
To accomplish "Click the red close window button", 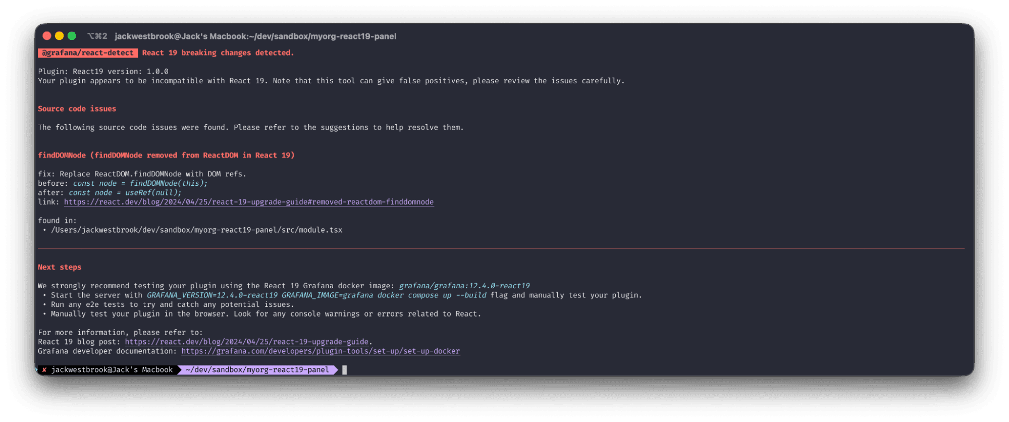I will click(x=47, y=36).
